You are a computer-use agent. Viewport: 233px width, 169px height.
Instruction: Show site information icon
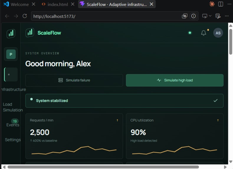(x=193, y=16)
